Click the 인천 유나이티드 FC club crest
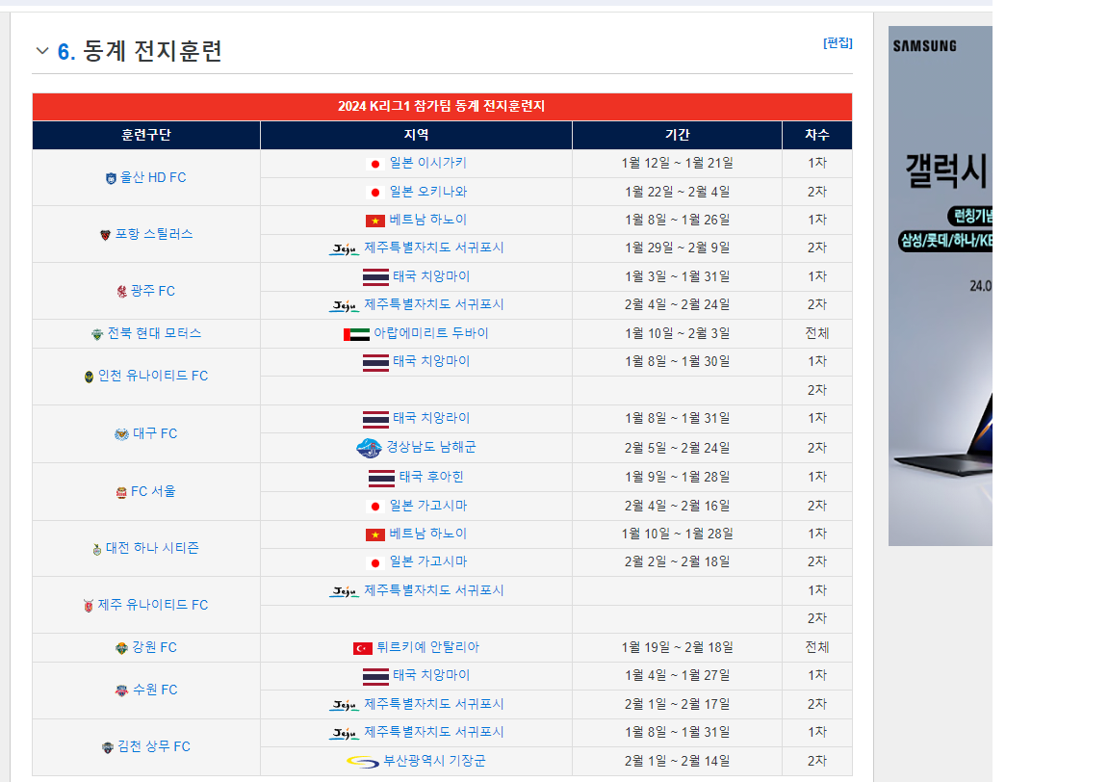Image resolution: width=1109 pixels, height=782 pixels. (90, 377)
